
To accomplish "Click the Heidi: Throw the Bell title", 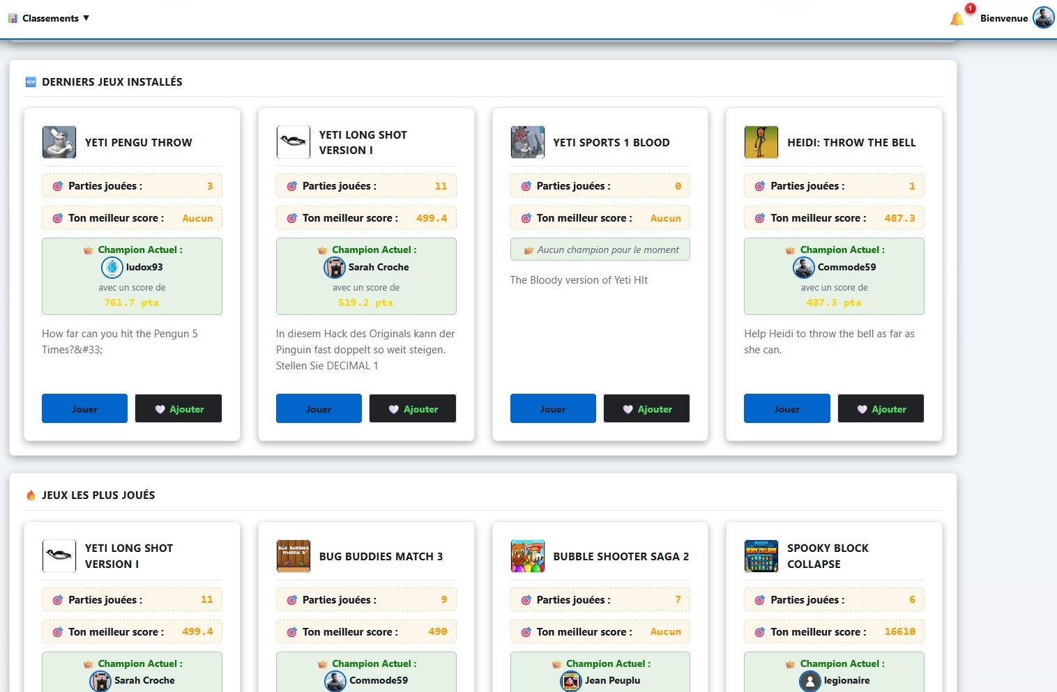I will [851, 142].
